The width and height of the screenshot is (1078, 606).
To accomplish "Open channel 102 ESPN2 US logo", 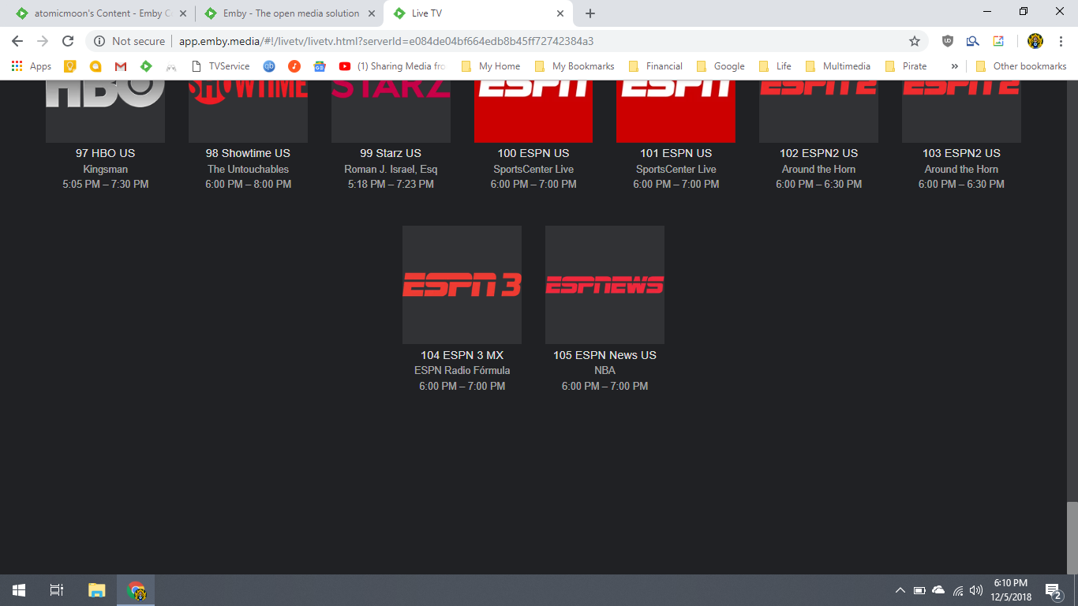I will point(818,111).
